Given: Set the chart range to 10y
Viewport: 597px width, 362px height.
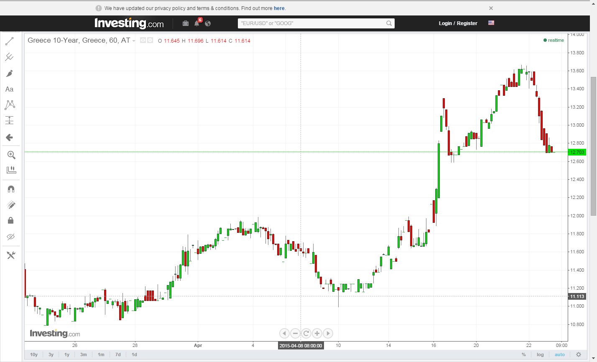Looking at the screenshot, I should tap(34, 354).
